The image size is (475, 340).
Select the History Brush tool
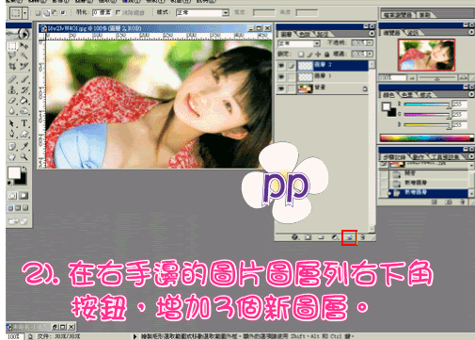(x=24, y=90)
